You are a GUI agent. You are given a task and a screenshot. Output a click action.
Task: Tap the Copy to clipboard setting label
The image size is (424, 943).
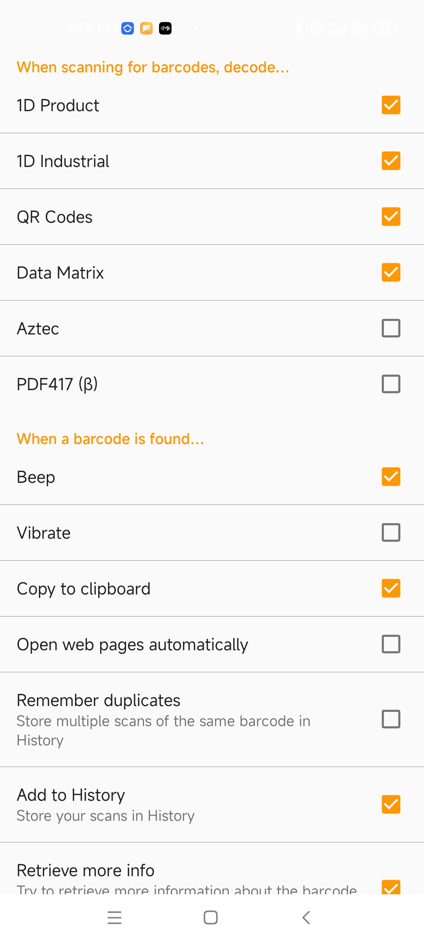tap(84, 589)
